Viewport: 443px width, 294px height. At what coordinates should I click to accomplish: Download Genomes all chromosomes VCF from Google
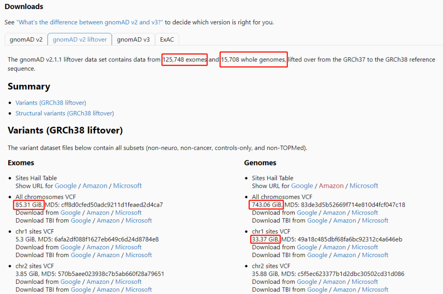coord(307,213)
